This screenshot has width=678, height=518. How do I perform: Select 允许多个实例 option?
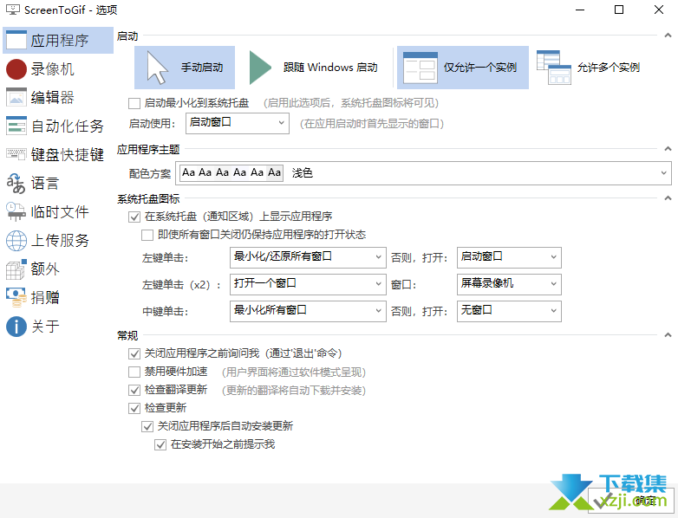(x=588, y=68)
